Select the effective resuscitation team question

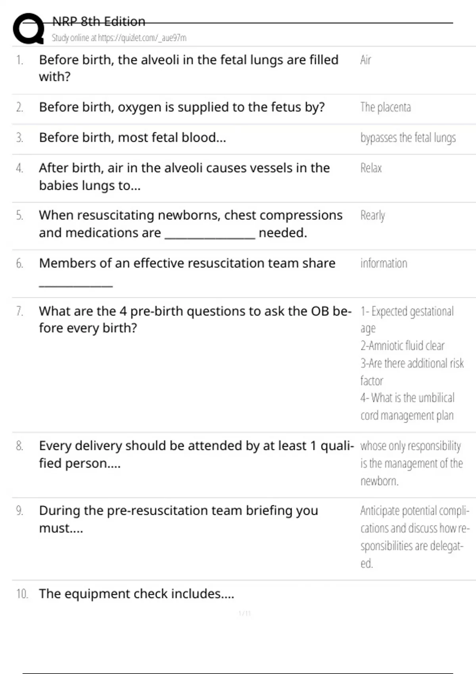tap(187, 263)
